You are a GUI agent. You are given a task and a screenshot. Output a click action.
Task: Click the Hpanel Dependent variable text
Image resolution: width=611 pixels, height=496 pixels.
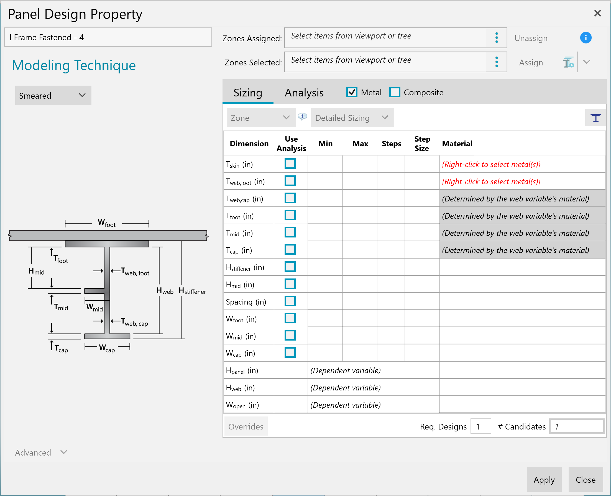345,370
